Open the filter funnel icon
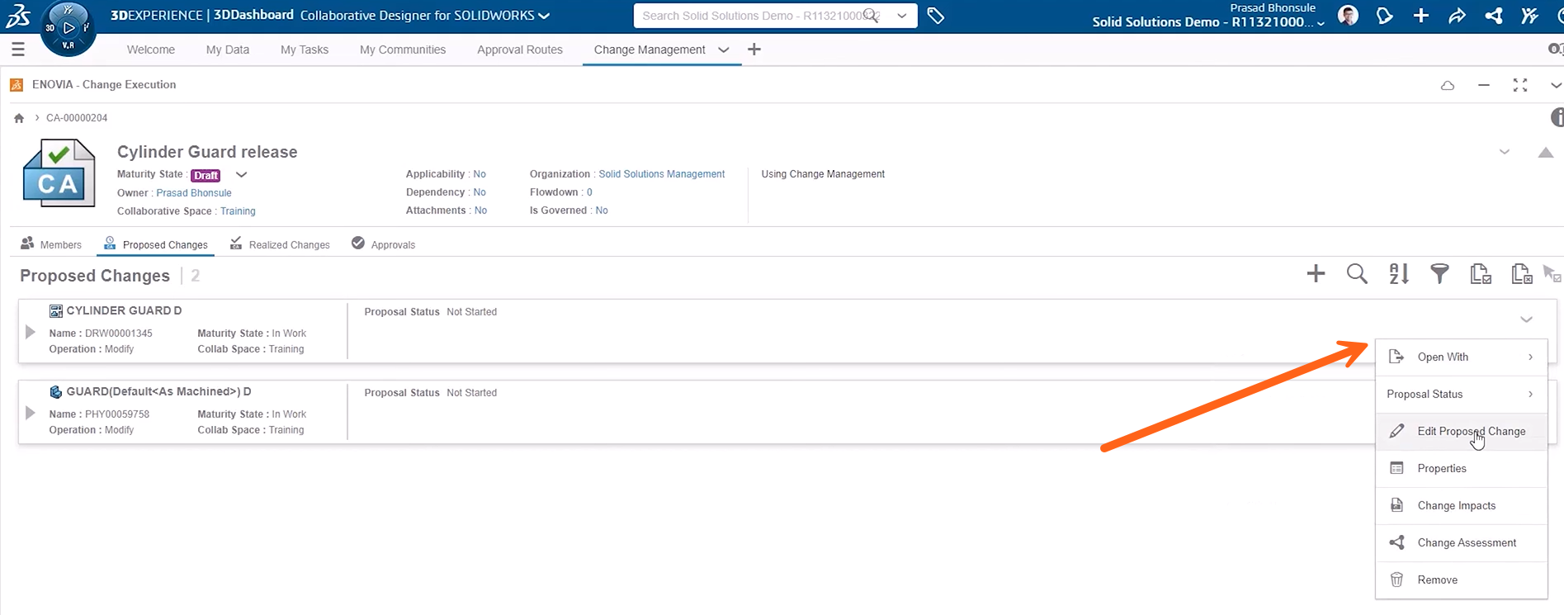Screen dimensions: 1564x615 pos(1439,274)
